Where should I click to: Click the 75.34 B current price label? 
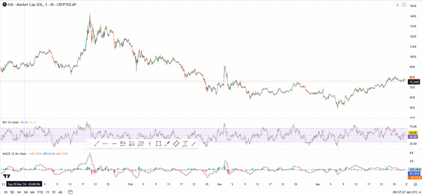coord(413,82)
